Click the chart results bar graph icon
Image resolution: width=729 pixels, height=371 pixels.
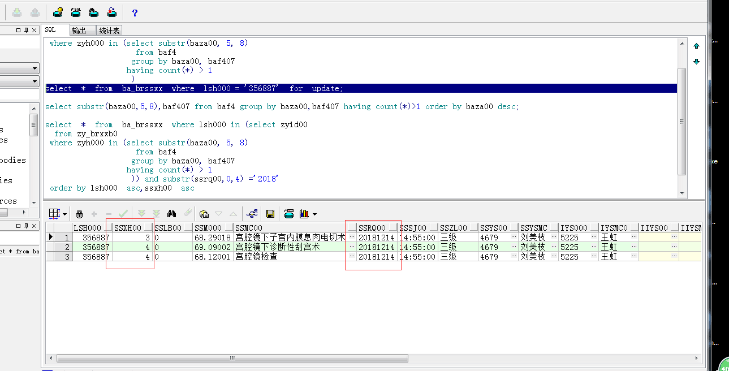tap(304, 214)
